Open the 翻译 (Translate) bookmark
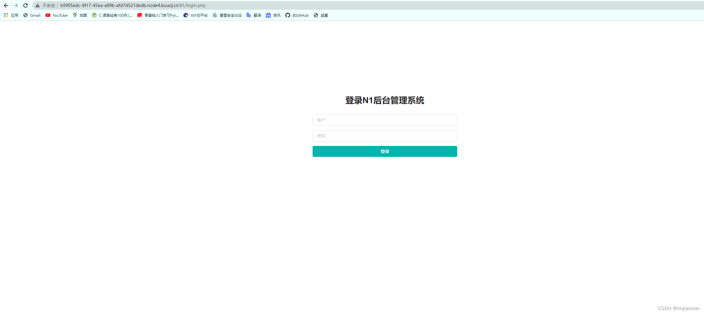The image size is (704, 314). pos(254,15)
